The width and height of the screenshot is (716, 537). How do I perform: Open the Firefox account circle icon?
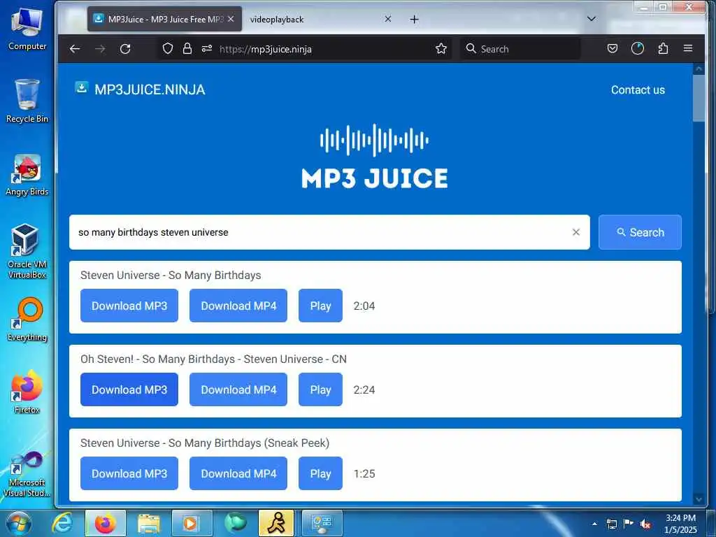pyautogui.click(x=638, y=48)
